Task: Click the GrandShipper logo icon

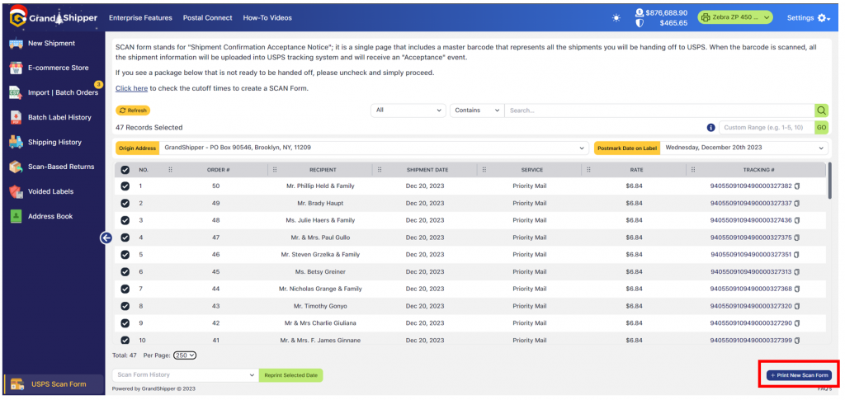Action: pyautogui.click(x=16, y=17)
